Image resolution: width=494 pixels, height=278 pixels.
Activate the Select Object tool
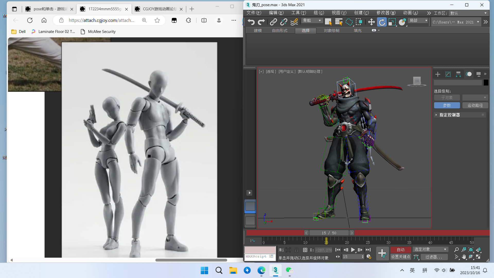328,22
